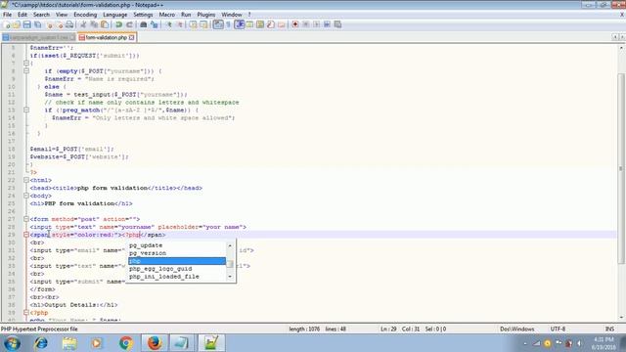Collapse the preg_match block at line 13

[26, 110]
